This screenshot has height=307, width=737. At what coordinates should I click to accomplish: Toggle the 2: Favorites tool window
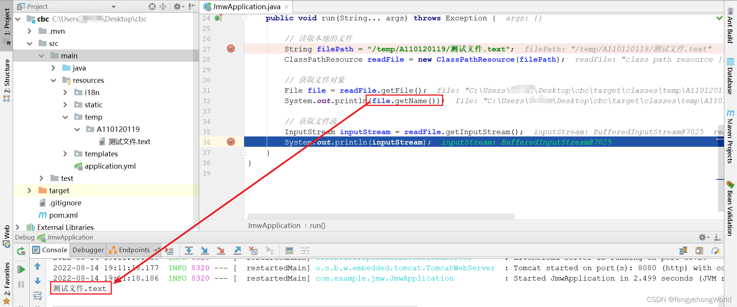click(7, 283)
